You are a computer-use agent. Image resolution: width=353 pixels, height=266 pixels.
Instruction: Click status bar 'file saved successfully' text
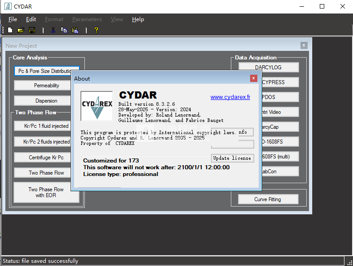coord(50,261)
